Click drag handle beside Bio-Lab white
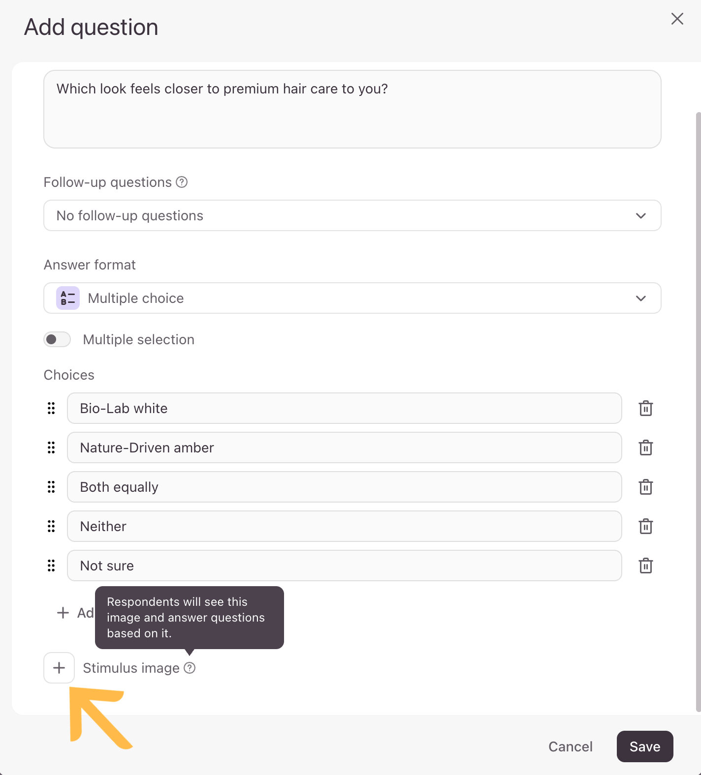 click(51, 408)
